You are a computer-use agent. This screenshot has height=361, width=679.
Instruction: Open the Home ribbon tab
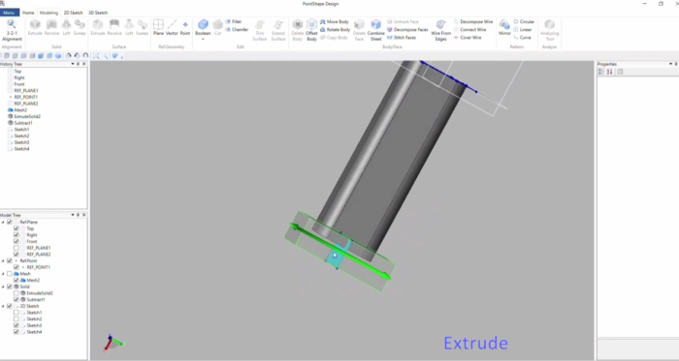pos(28,13)
